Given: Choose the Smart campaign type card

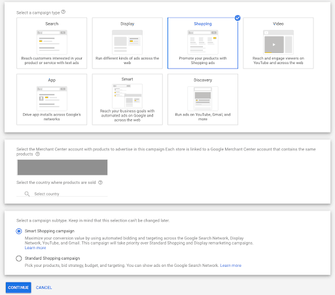Looking at the screenshot, I should click(x=128, y=99).
